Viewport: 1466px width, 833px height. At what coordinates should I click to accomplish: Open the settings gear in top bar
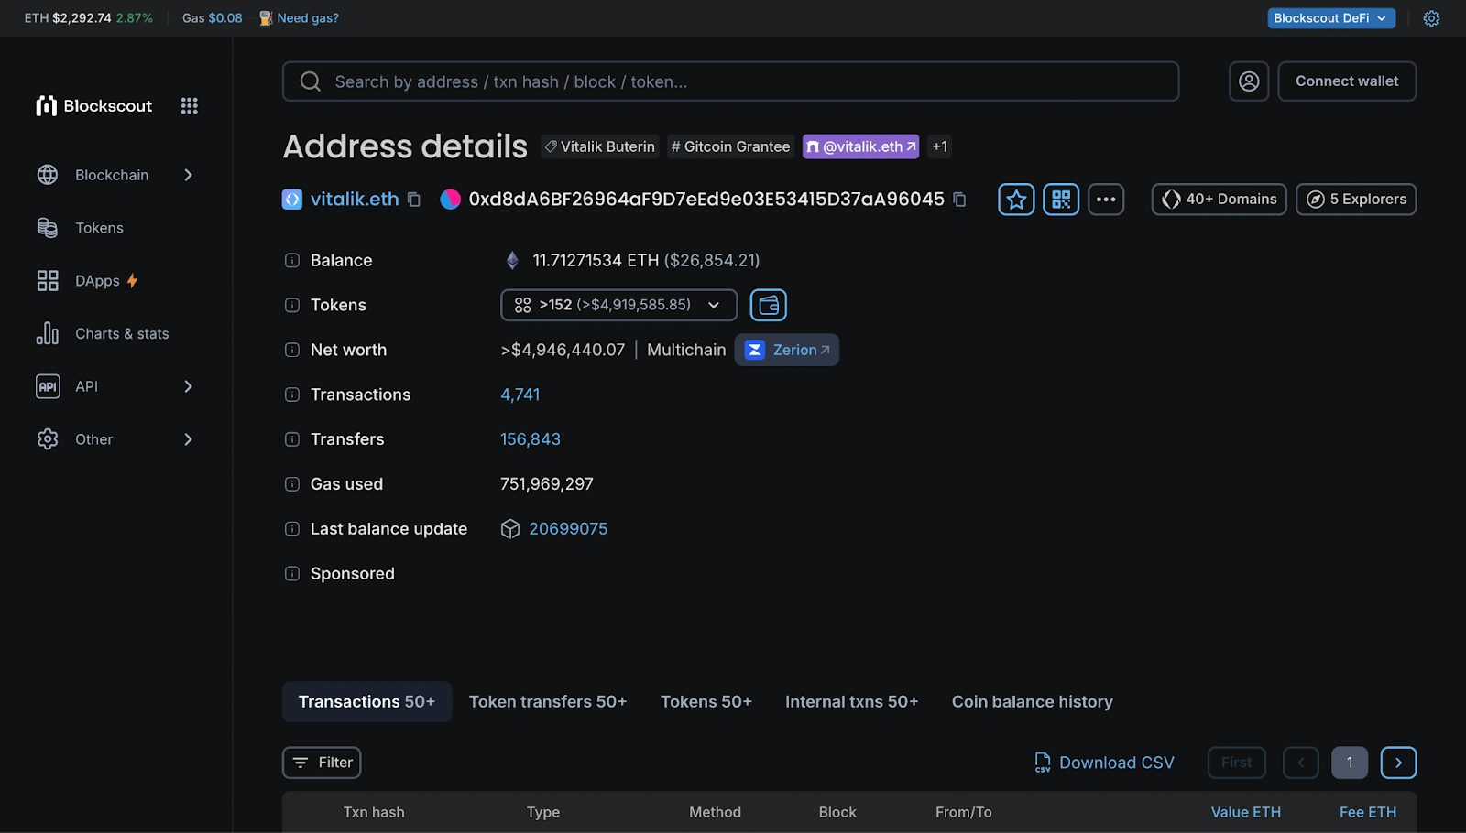[1431, 18]
